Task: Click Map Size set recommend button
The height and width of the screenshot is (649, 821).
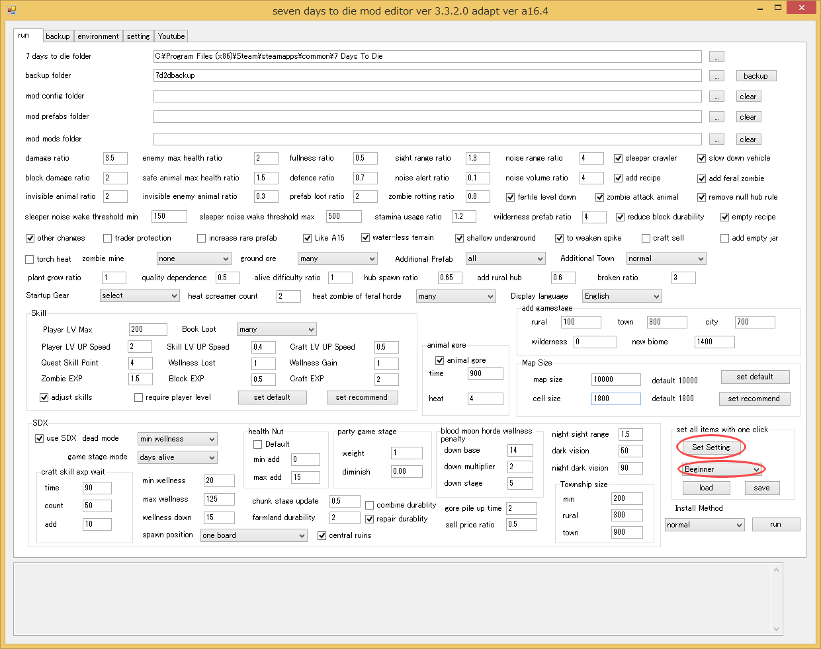Action: [x=754, y=399]
